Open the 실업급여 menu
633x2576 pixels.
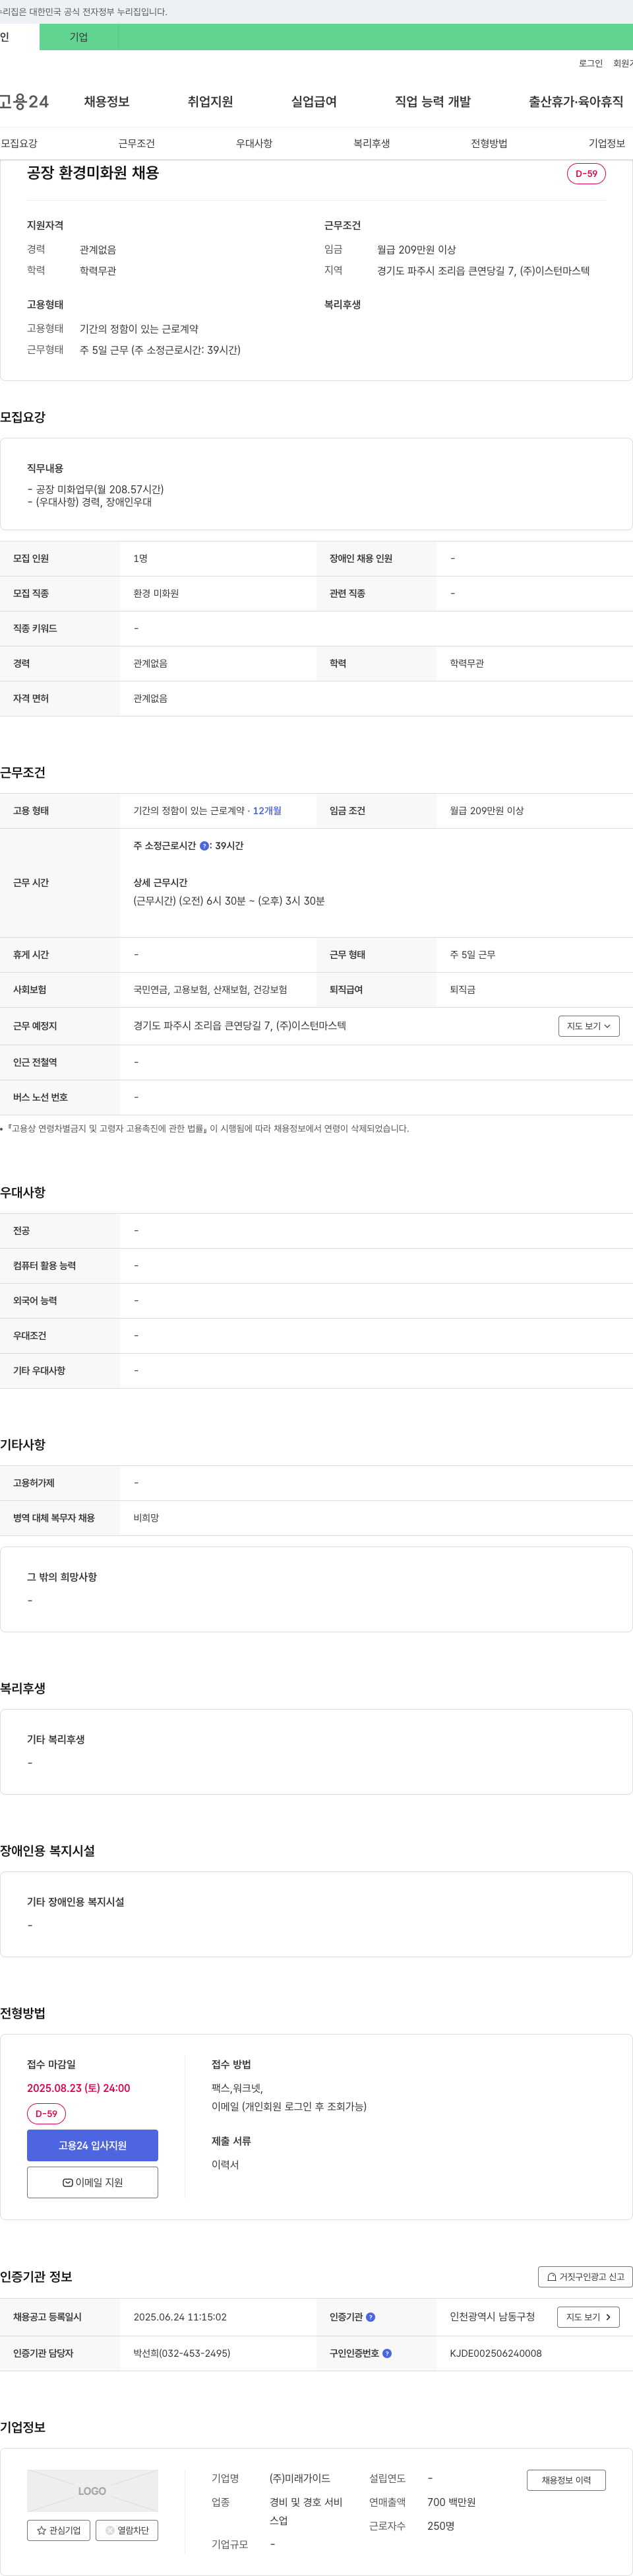click(x=313, y=102)
